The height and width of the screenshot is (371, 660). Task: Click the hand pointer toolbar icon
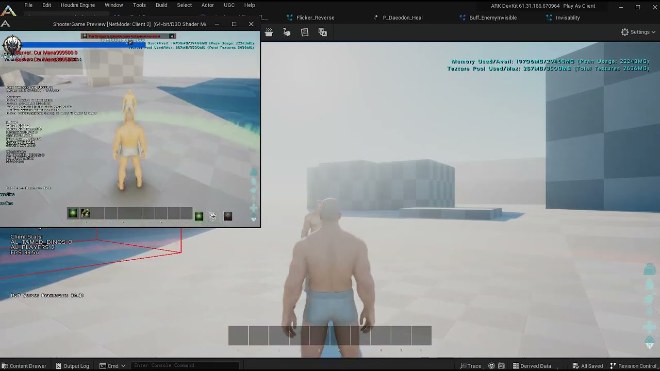tap(287, 32)
